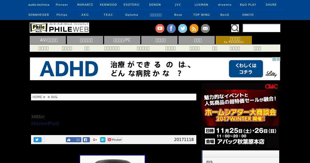
Task: Open the TEAC brand link
Action: pos(109,15)
